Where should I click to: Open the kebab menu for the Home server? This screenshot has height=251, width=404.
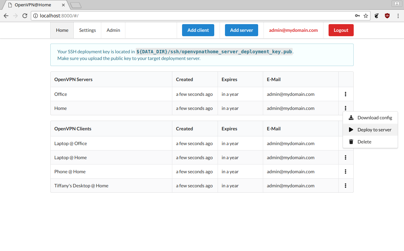pos(345,108)
